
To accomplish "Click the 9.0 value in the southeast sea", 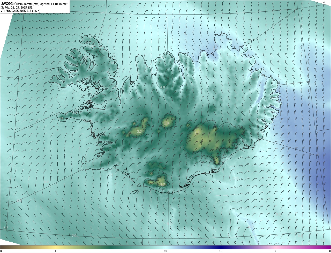I will [278, 214].
